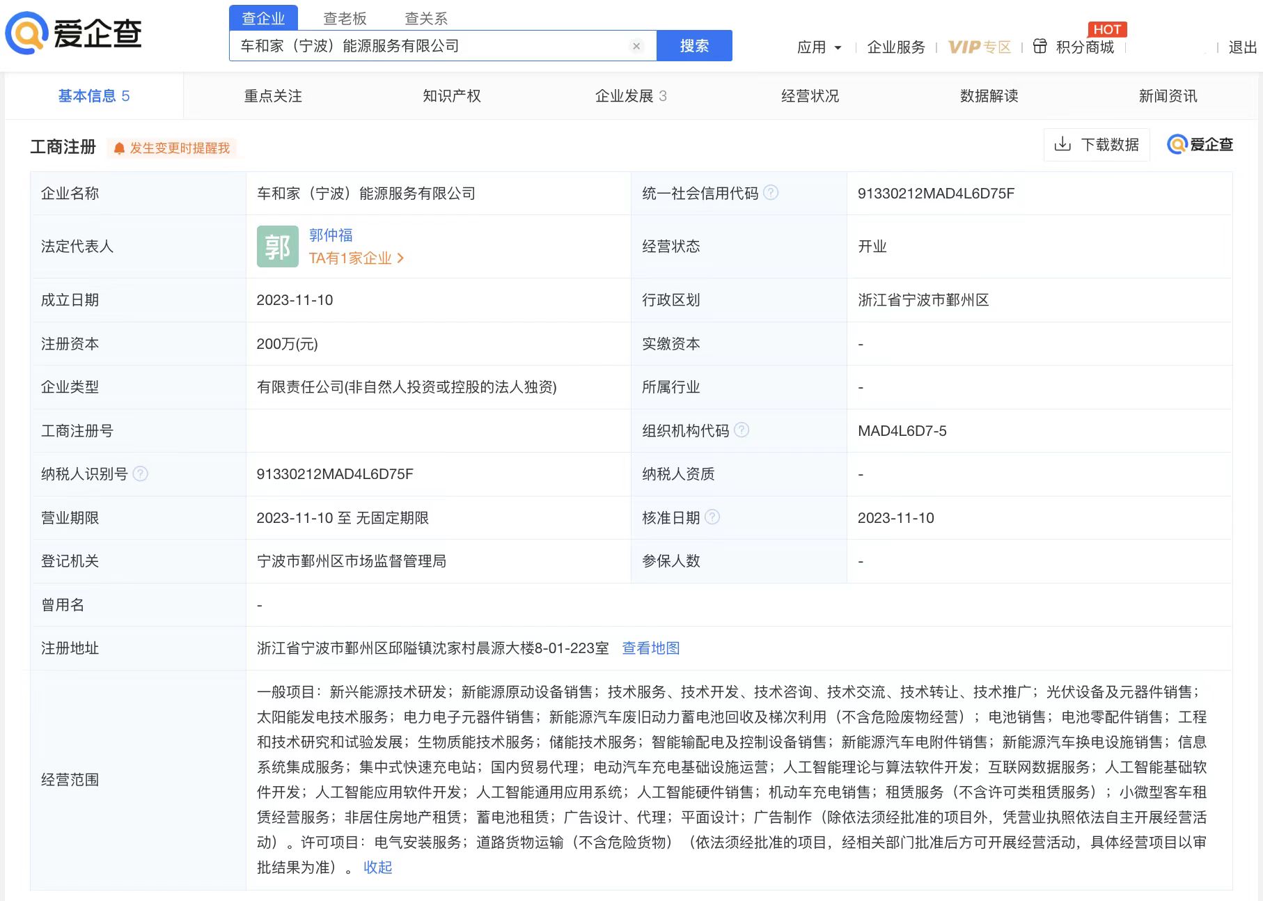Select the 数据解读 tab

989,96
